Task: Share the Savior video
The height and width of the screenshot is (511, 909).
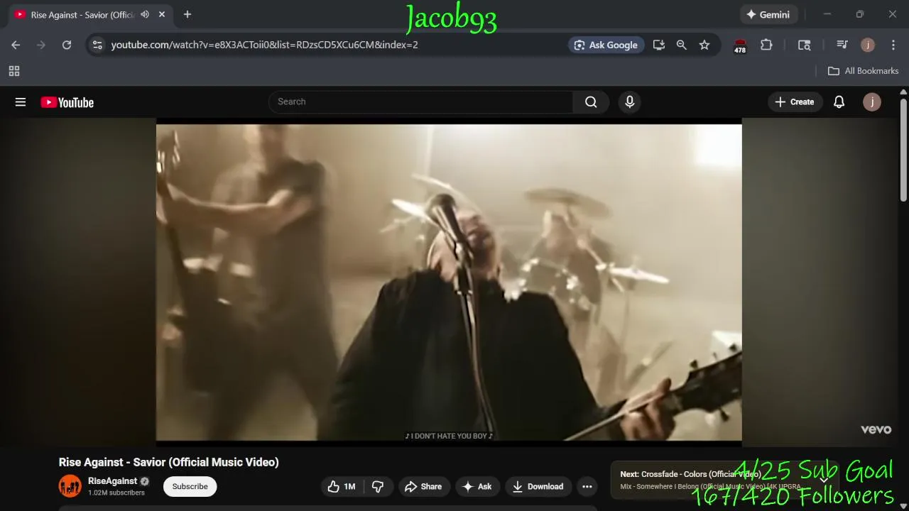Action: tap(423, 486)
